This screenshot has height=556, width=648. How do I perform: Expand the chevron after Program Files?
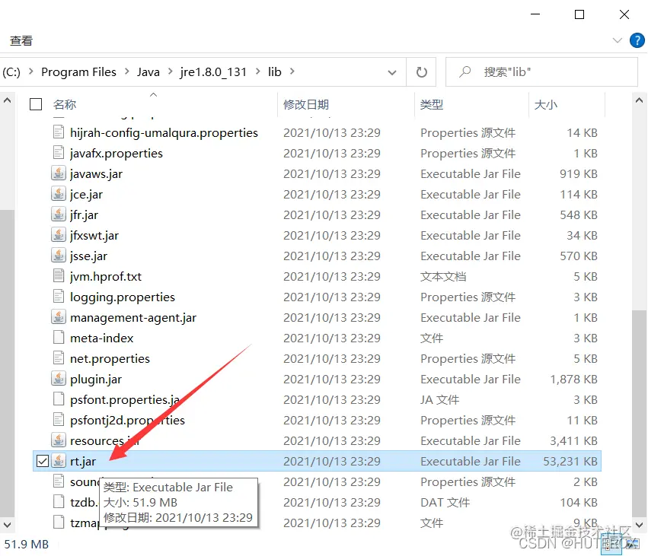[x=126, y=71]
